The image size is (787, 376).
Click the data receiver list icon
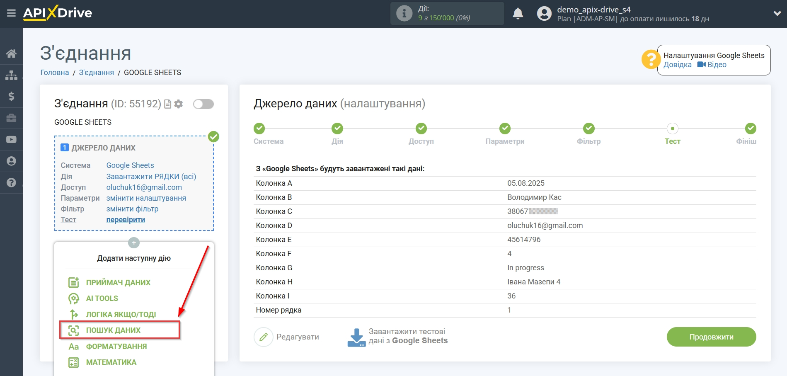click(x=73, y=283)
